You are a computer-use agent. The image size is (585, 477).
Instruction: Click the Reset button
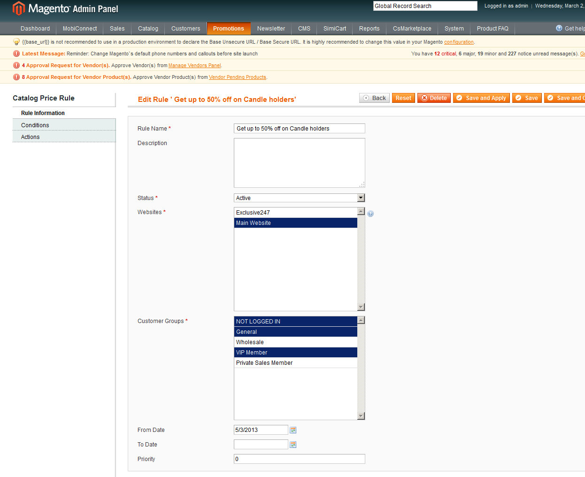(403, 98)
